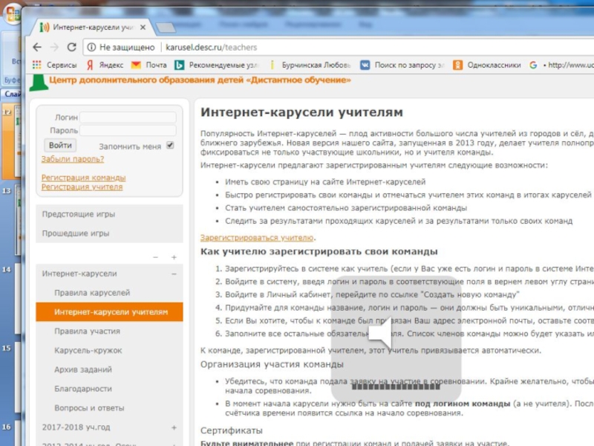
Task: Click the browser back arrow
Action: pos(37,46)
